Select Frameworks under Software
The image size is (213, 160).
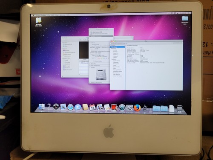point(116,67)
